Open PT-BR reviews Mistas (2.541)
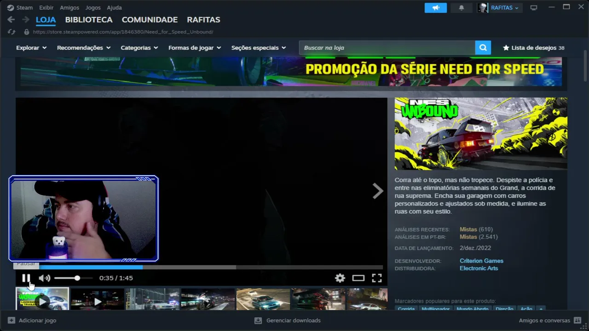The height and width of the screenshot is (331, 589). coord(479,237)
